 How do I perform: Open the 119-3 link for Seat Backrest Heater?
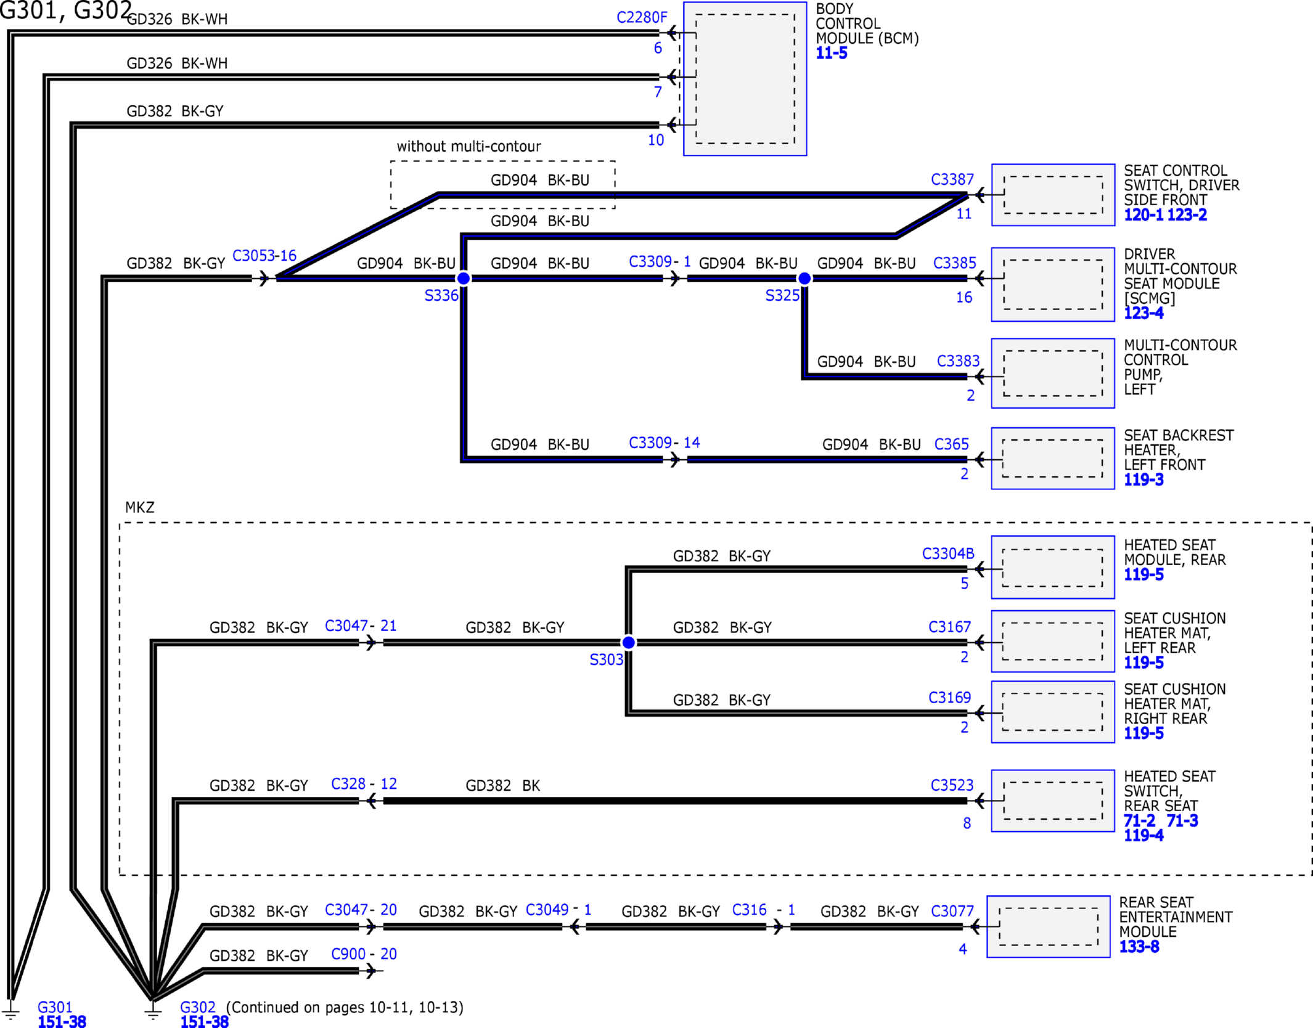click(x=1143, y=479)
